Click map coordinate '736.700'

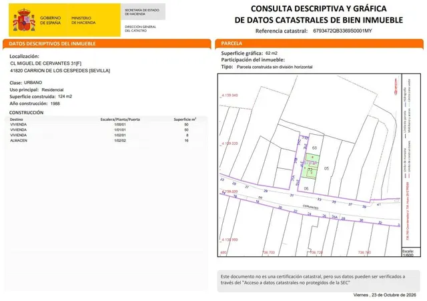click(268, 252)
